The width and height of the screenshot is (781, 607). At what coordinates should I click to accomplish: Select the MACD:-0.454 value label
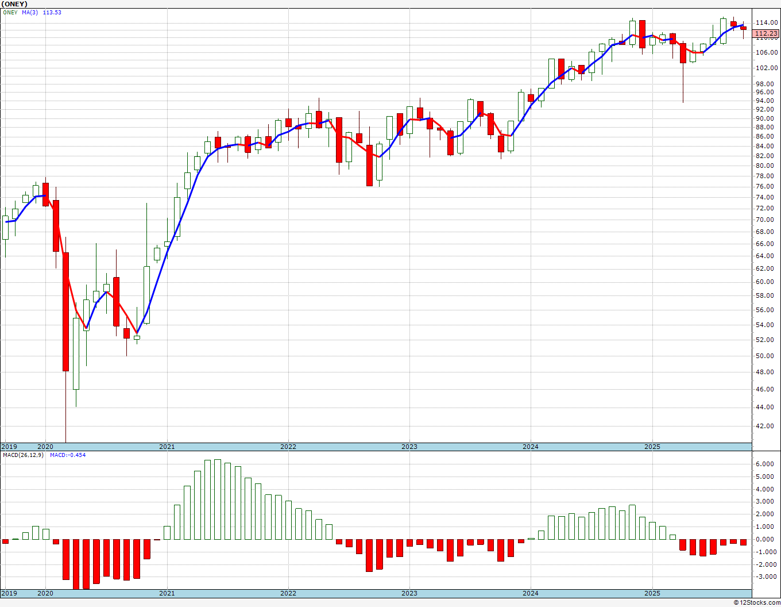tap(68, 455)
